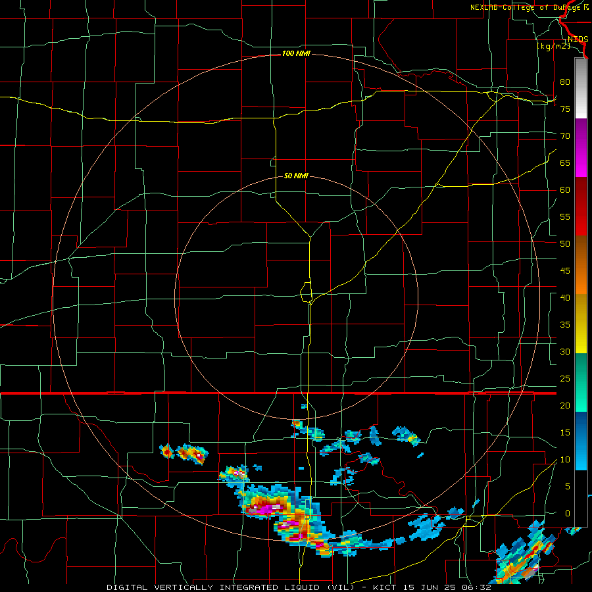Screen dimensions: 592x592
Task: Pick the red band on the color scale
Action: point(581,206)
